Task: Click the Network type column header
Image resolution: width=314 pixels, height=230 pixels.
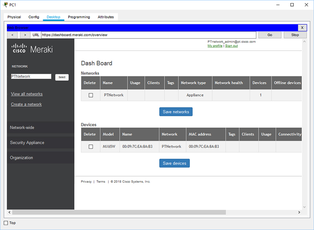Action: pos(195,83)
